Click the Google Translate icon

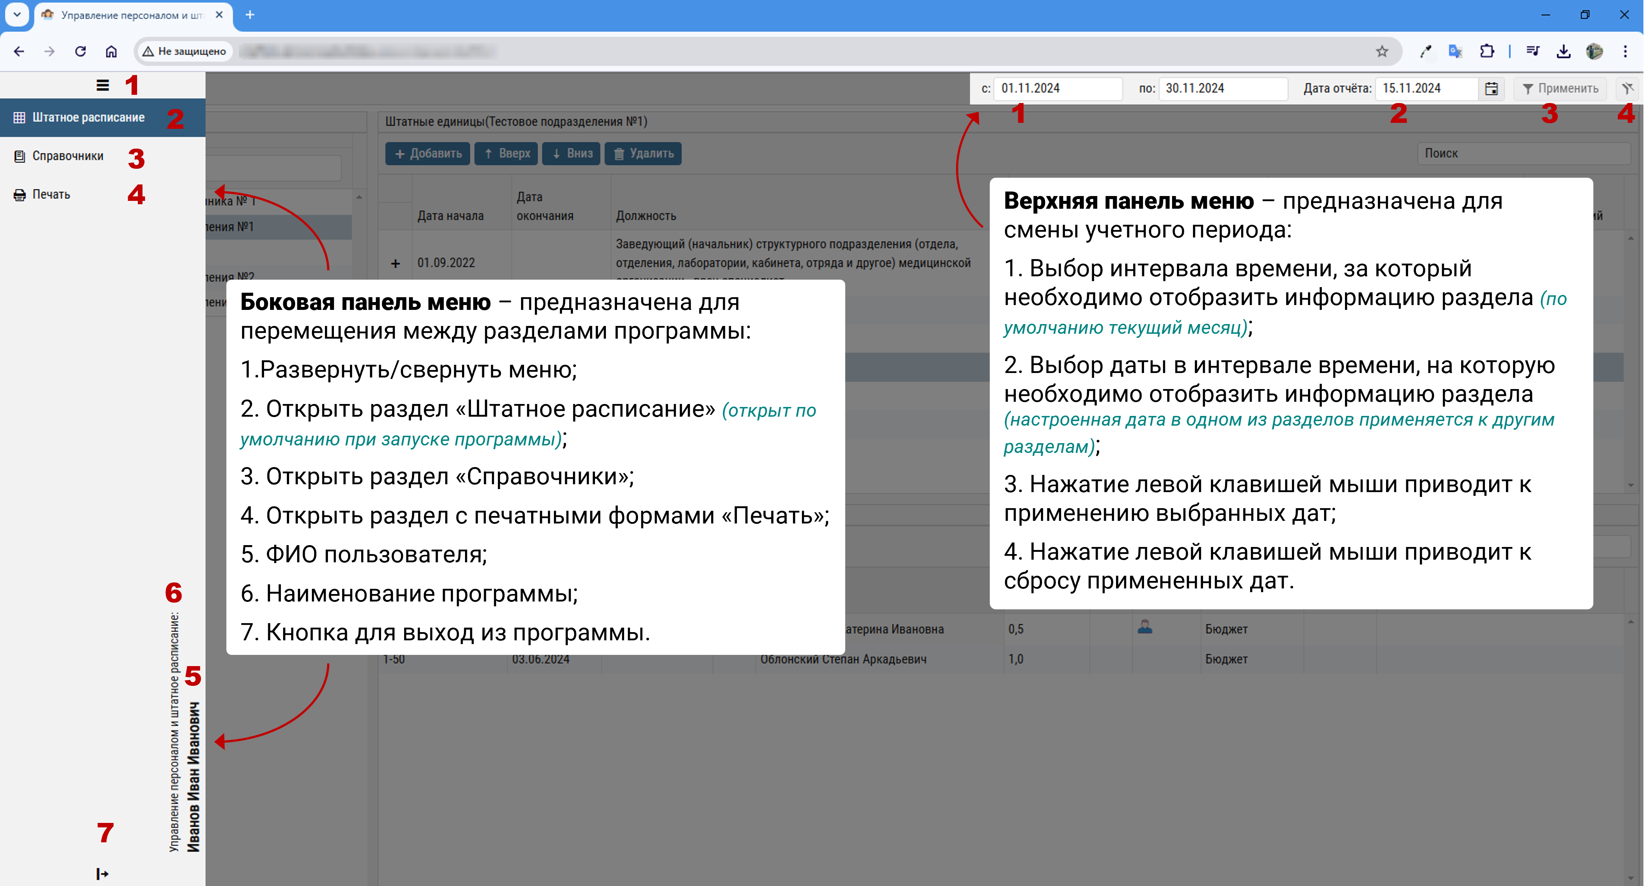[1455, 51]
